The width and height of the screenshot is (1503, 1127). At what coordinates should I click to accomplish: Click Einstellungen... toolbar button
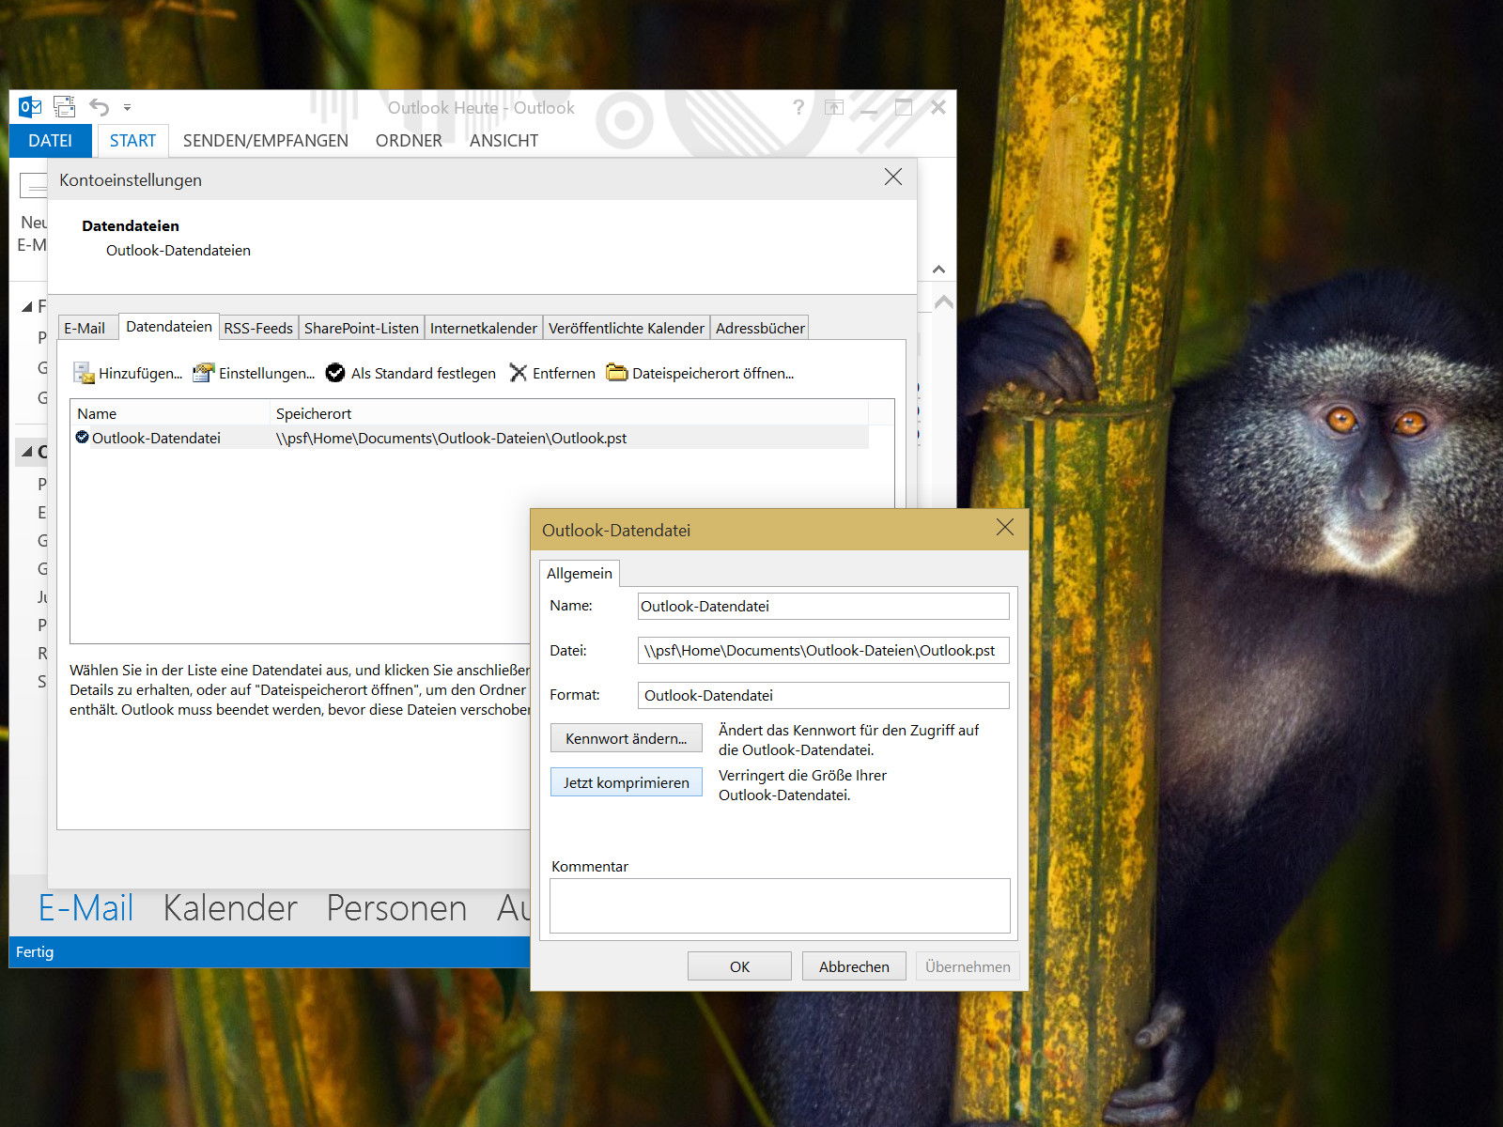254,373
